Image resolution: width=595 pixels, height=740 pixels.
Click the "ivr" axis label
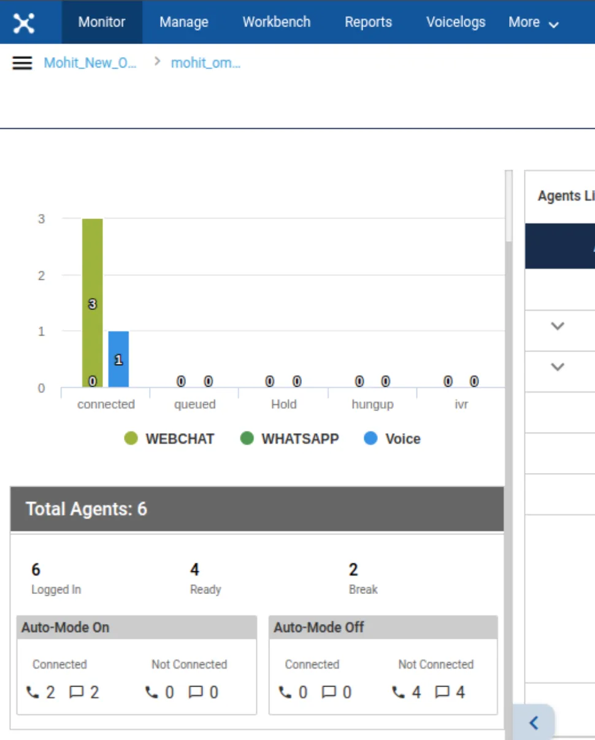tap(461, 404)
